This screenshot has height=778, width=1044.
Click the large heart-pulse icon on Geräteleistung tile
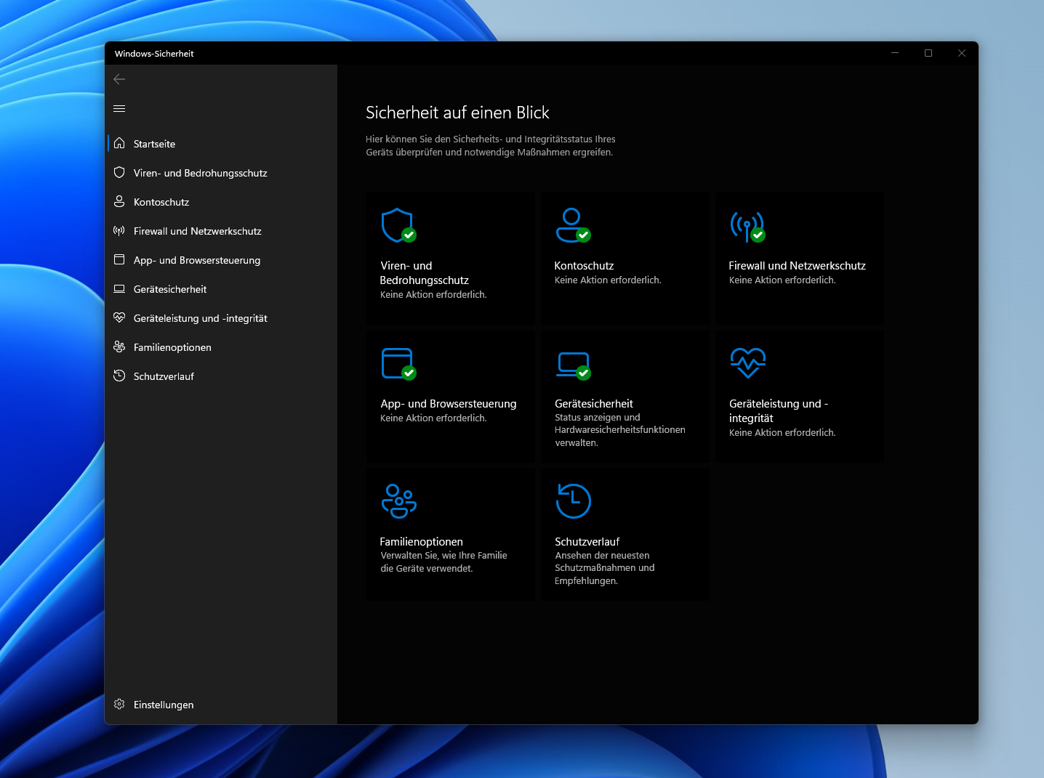(x=748, y=363)
